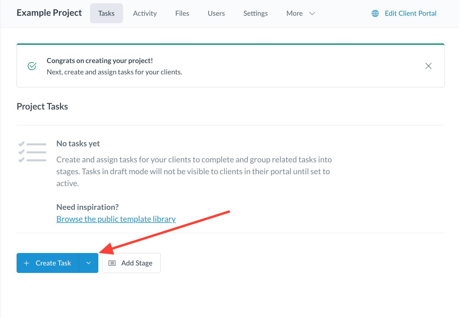Click the Project Tasks heading

42,106
